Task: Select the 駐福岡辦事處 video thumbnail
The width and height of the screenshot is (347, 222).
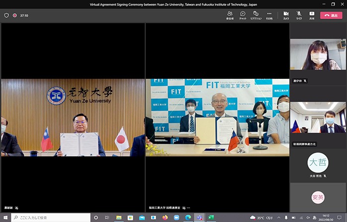Action: (x=318, y=117)
